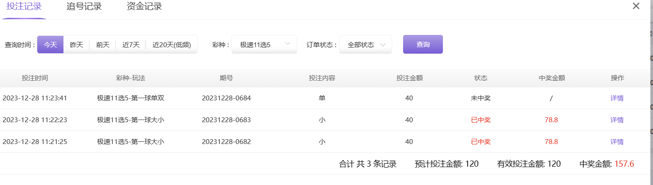View 详情 for period 20231228-0684

[617, 98]
